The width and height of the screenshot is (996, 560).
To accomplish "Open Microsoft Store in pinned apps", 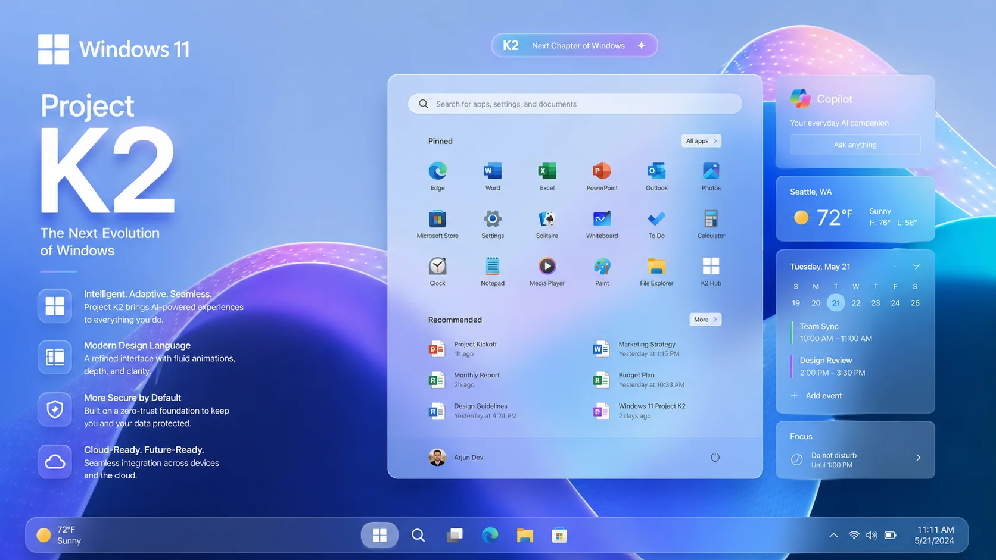I will coord(437,224).
